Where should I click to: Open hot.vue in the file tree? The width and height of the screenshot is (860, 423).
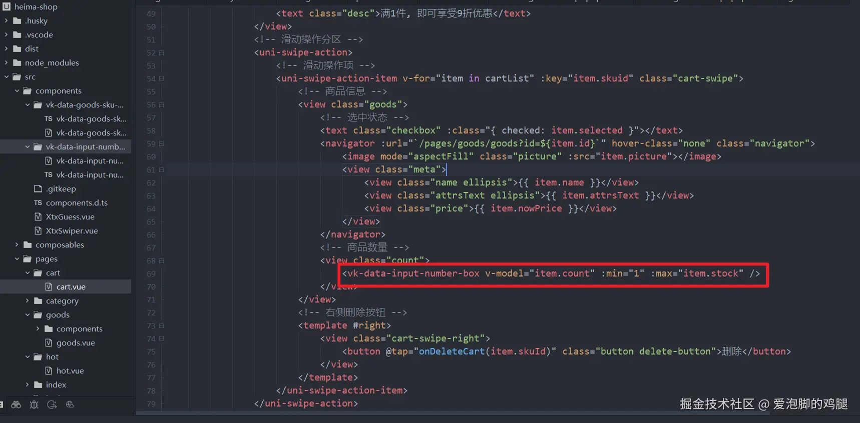(70, 370)
